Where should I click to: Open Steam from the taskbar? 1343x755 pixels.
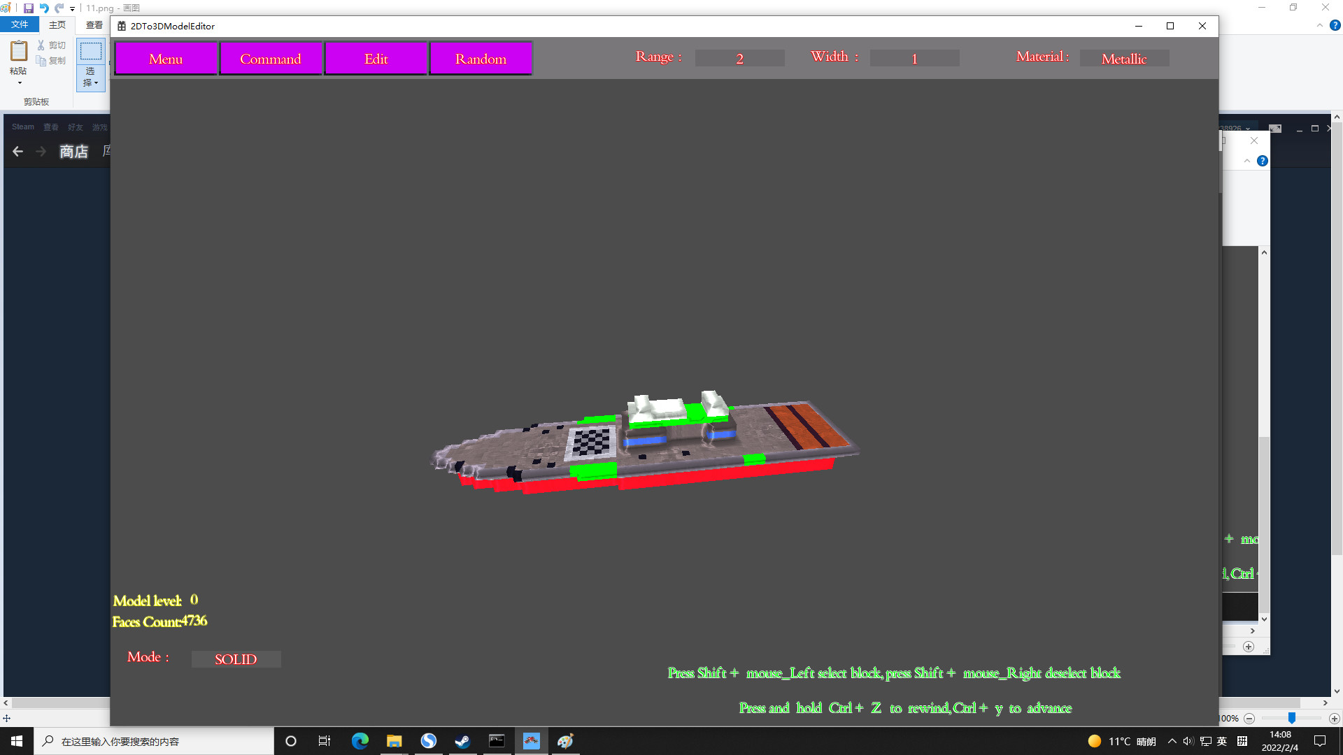tap(462, 741)
